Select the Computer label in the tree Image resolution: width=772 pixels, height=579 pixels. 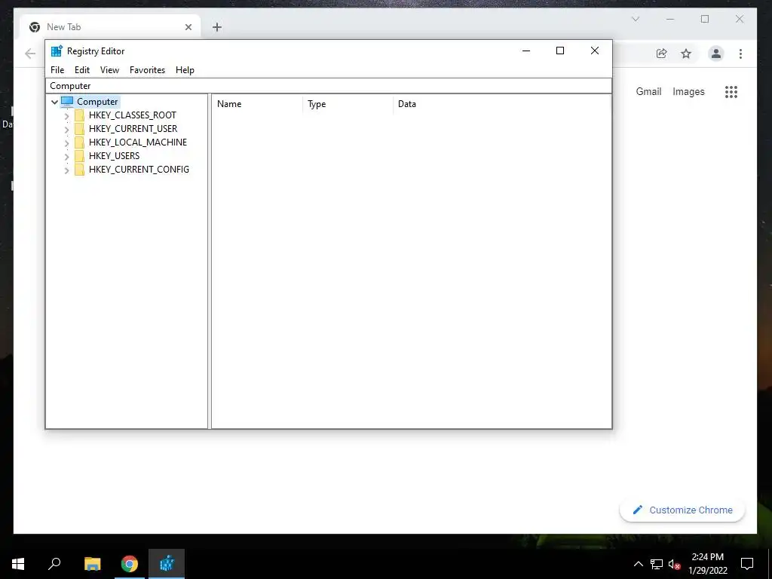coord(97,102)
